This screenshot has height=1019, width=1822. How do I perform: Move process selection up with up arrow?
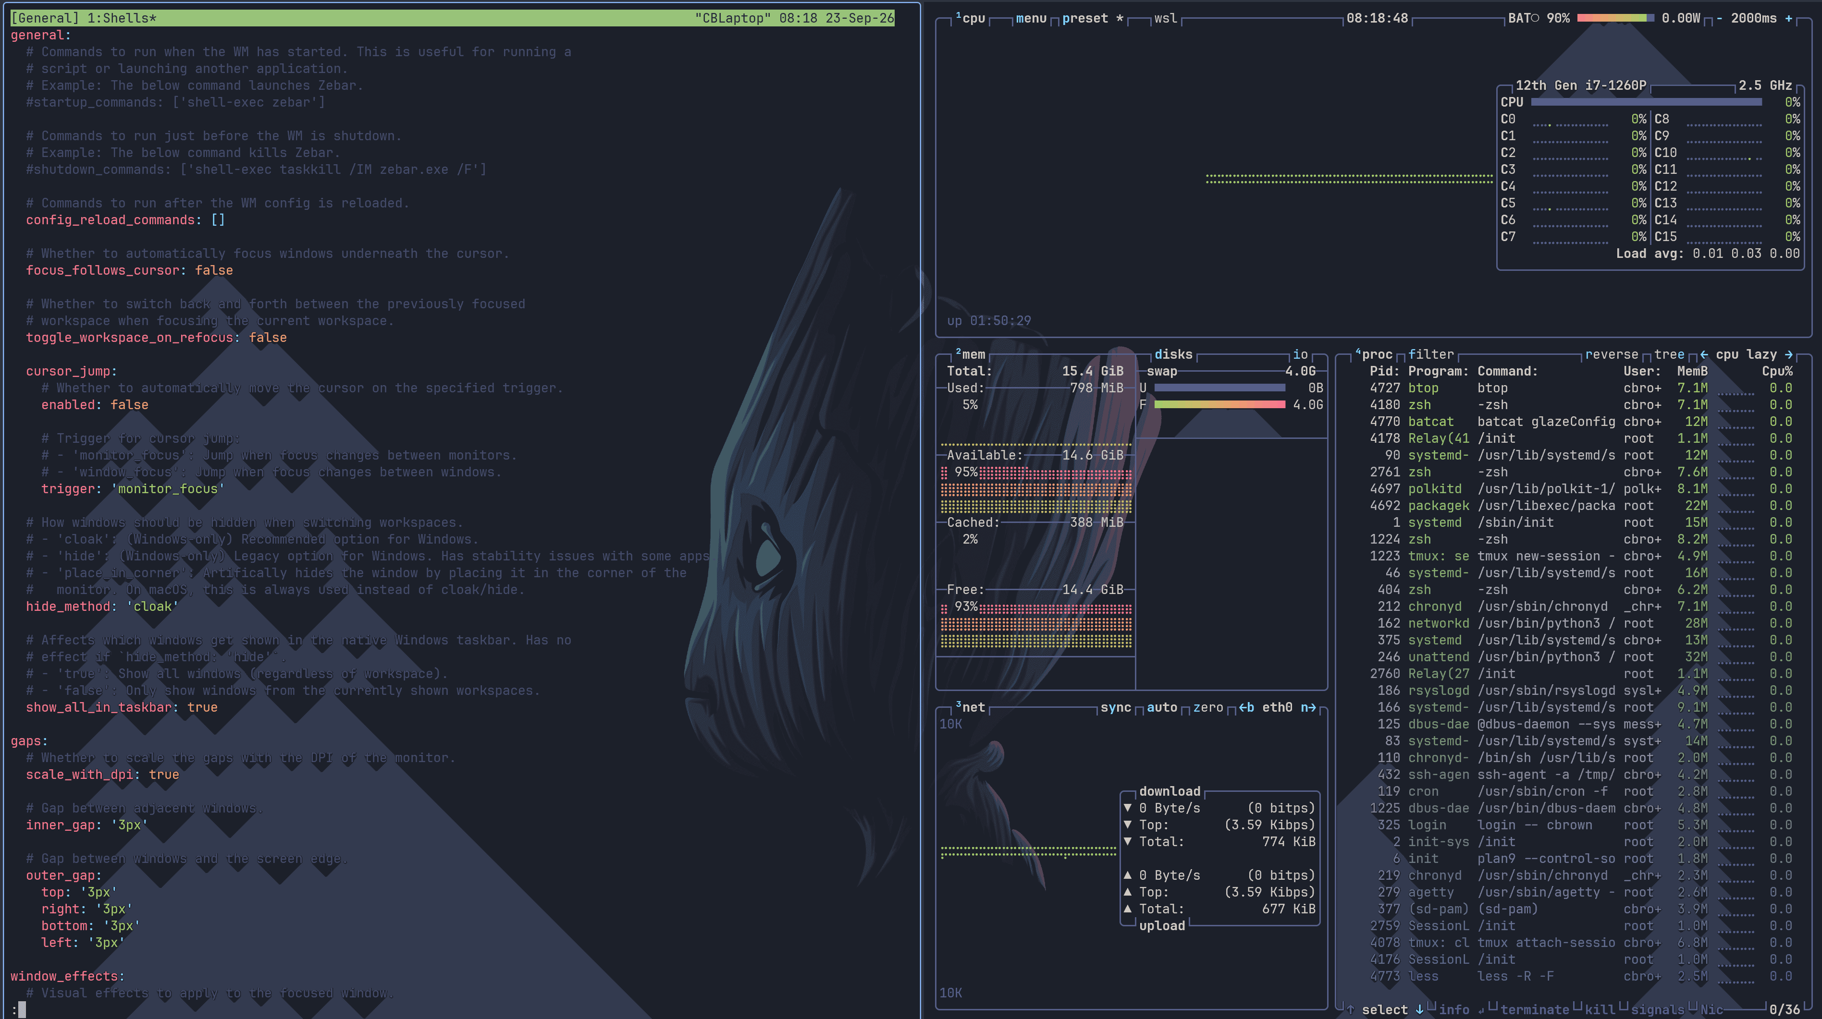(1350, 1009)
